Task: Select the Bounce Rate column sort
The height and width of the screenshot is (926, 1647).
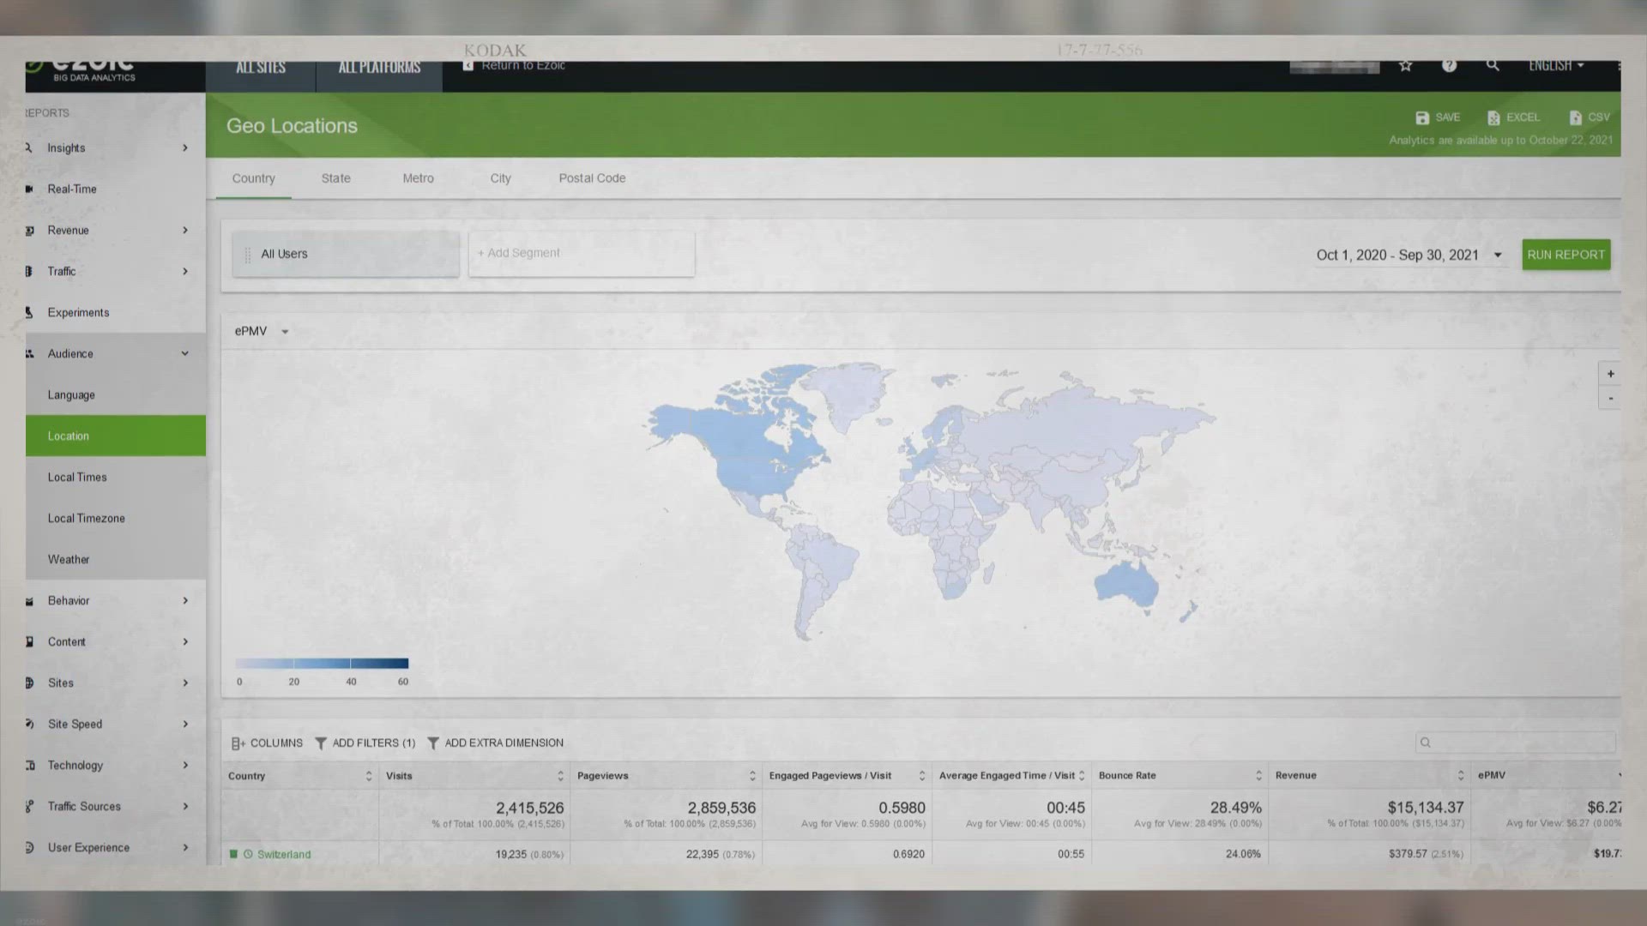Action: tap(1259, 776)
